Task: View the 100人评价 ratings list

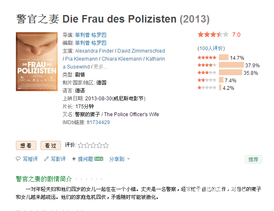Action: click(x=211, y=48)
